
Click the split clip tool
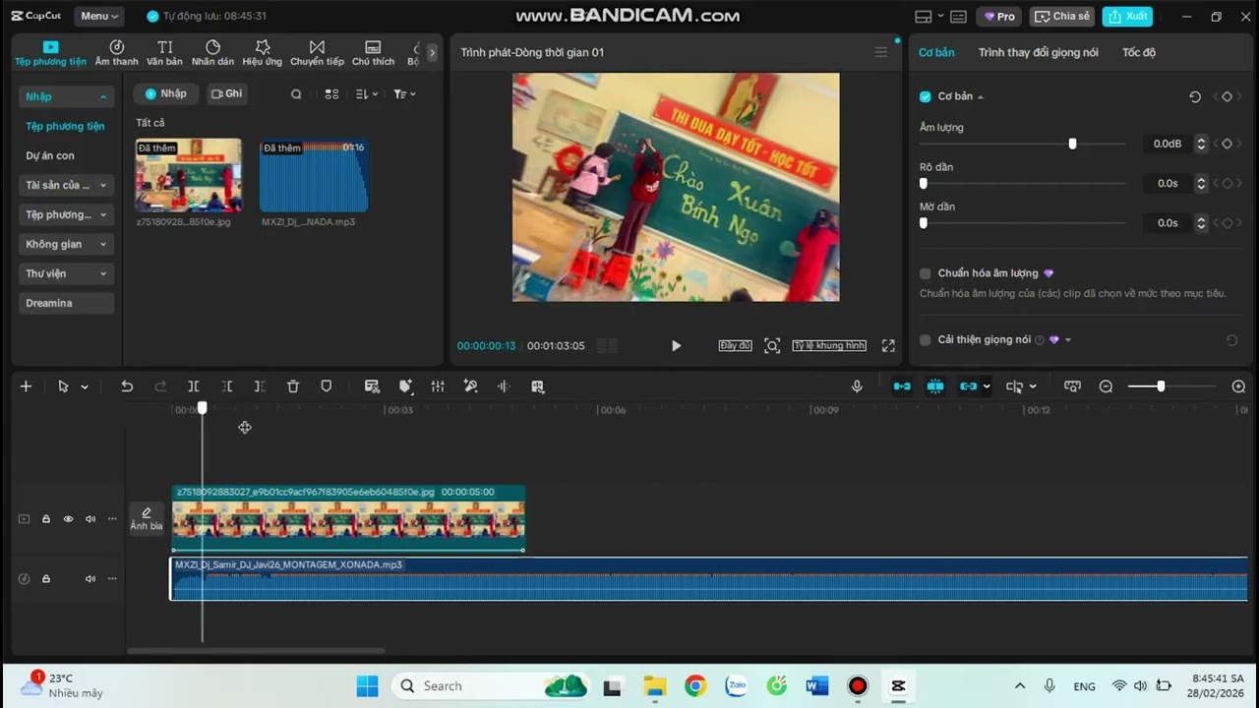tap(194, 386)
